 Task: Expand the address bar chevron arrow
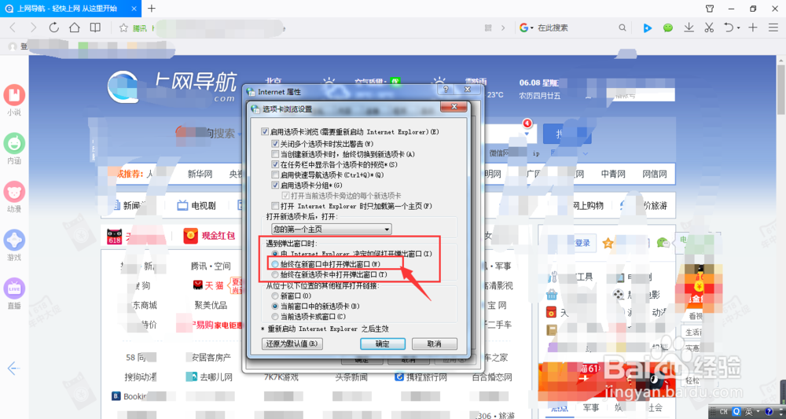(503, 28)
